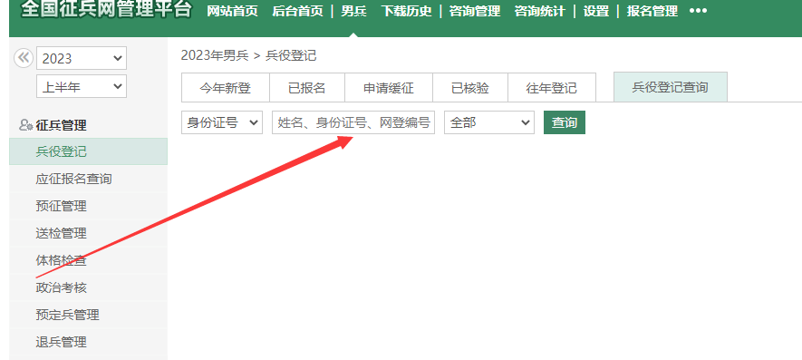Image resolution: width=802 pixels, height=360 pixels.
Task: Open 下载历史 in top navigation
Action: tap(407, 11)
